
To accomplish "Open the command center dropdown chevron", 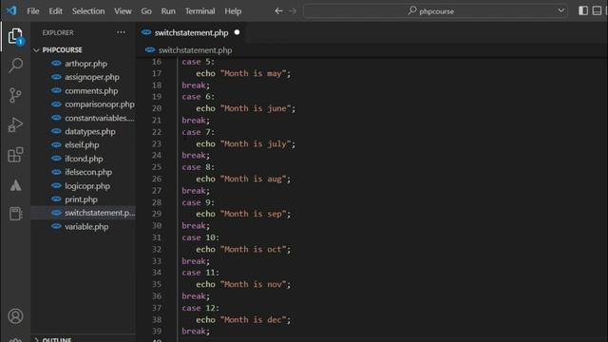I will coord(560,10).
